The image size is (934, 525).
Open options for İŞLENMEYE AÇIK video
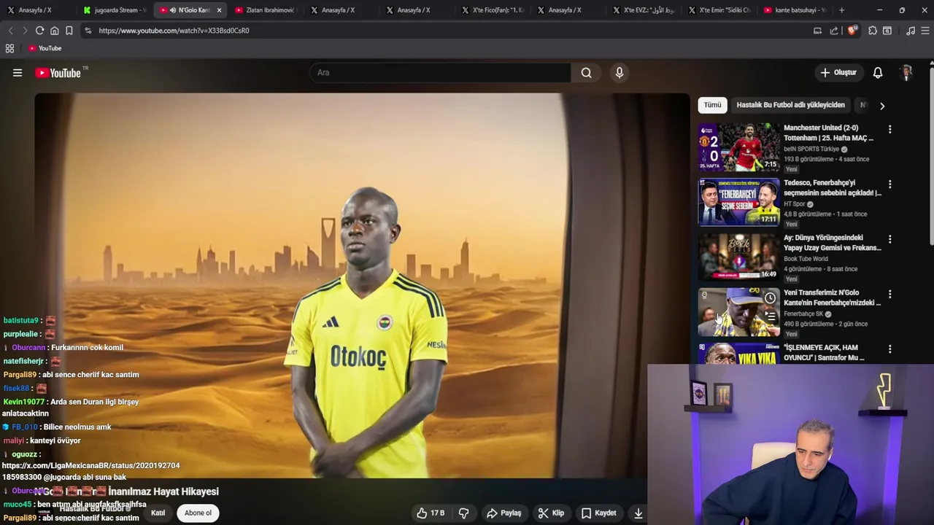889,349
